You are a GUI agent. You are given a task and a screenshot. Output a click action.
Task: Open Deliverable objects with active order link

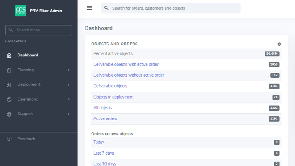pyautogui.click(x=126, y=64)
